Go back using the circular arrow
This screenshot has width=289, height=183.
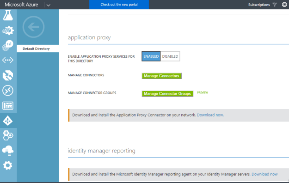point(34,27)
